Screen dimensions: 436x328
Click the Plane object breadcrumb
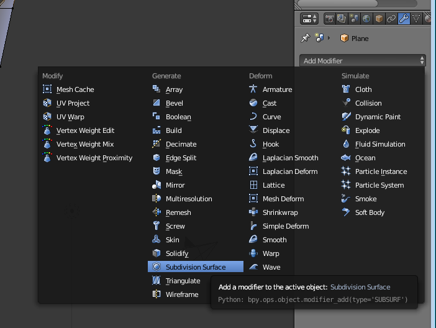coord(355,39)
